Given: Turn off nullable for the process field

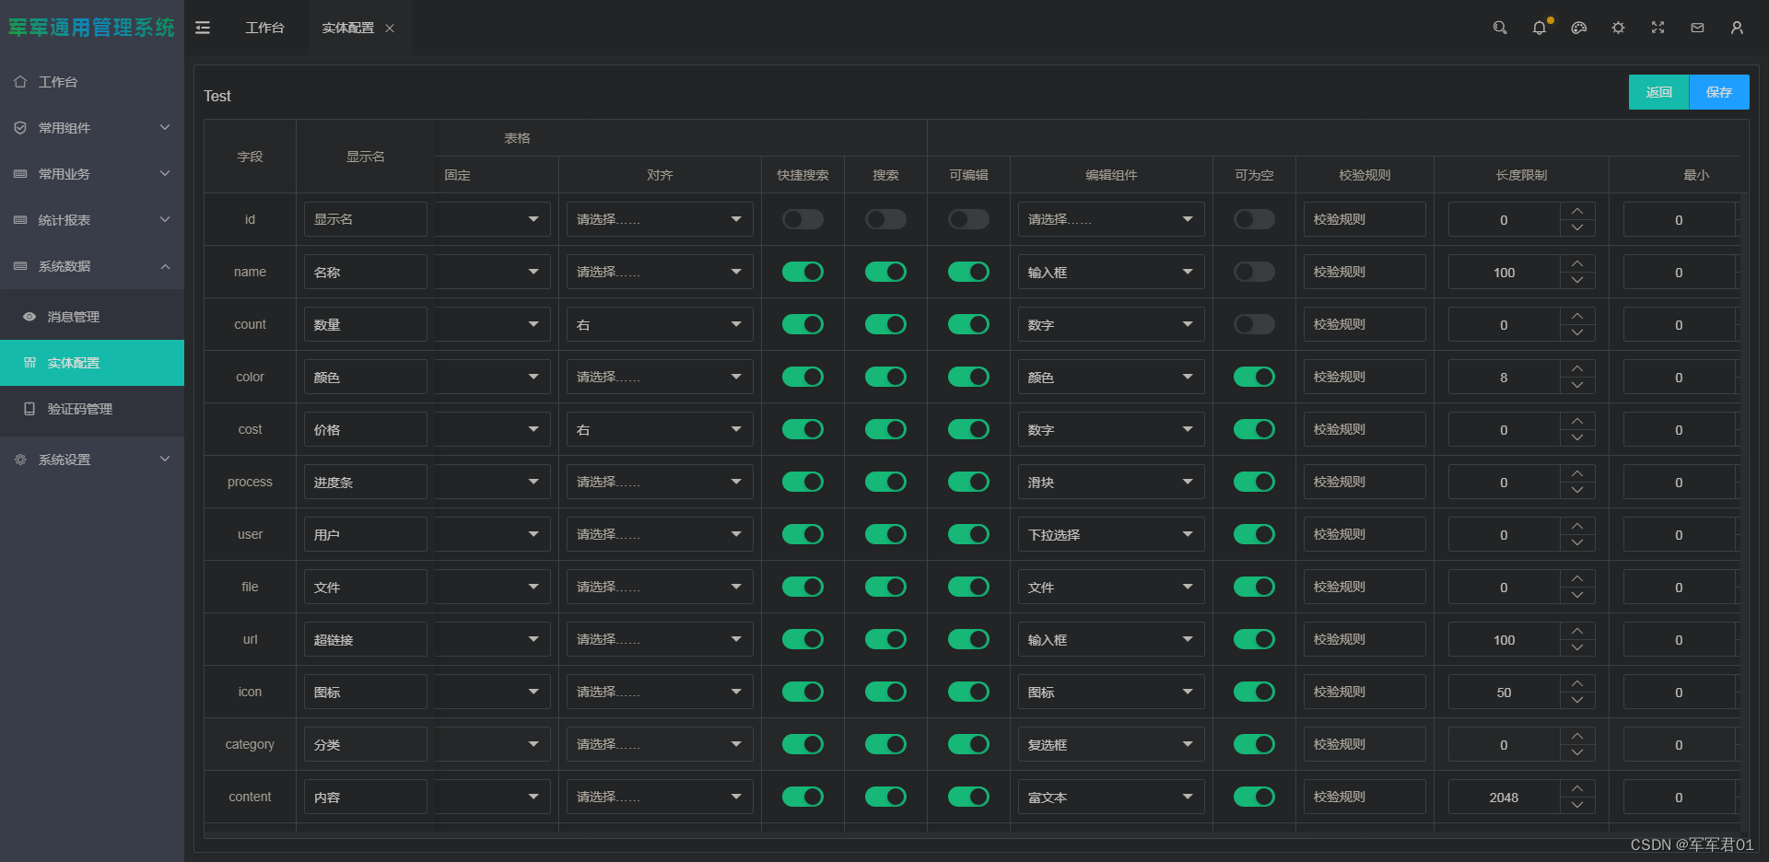Looking at the screenshot, I should [x=1254, y=482].
